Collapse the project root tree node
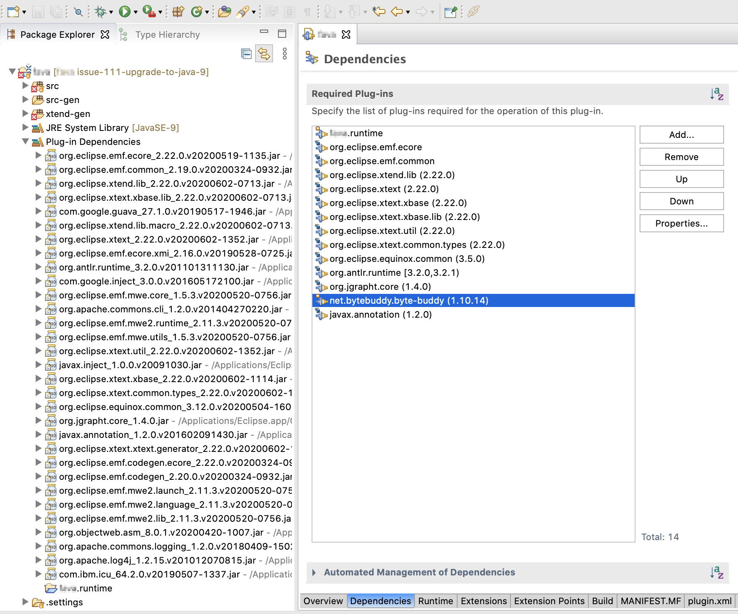The image size is (738, 614). tap(12, 72)
